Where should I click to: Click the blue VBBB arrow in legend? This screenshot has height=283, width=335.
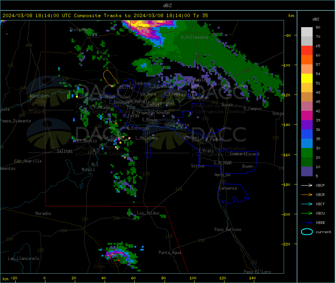(307, 223)
